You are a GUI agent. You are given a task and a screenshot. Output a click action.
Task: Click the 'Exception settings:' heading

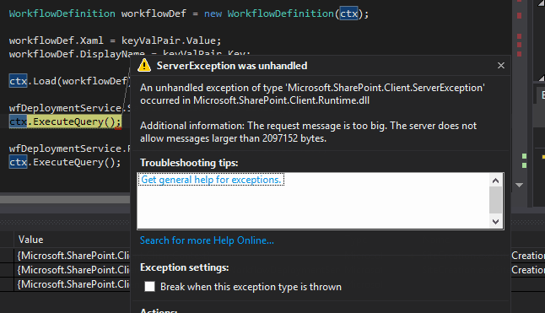click(184, 267)
